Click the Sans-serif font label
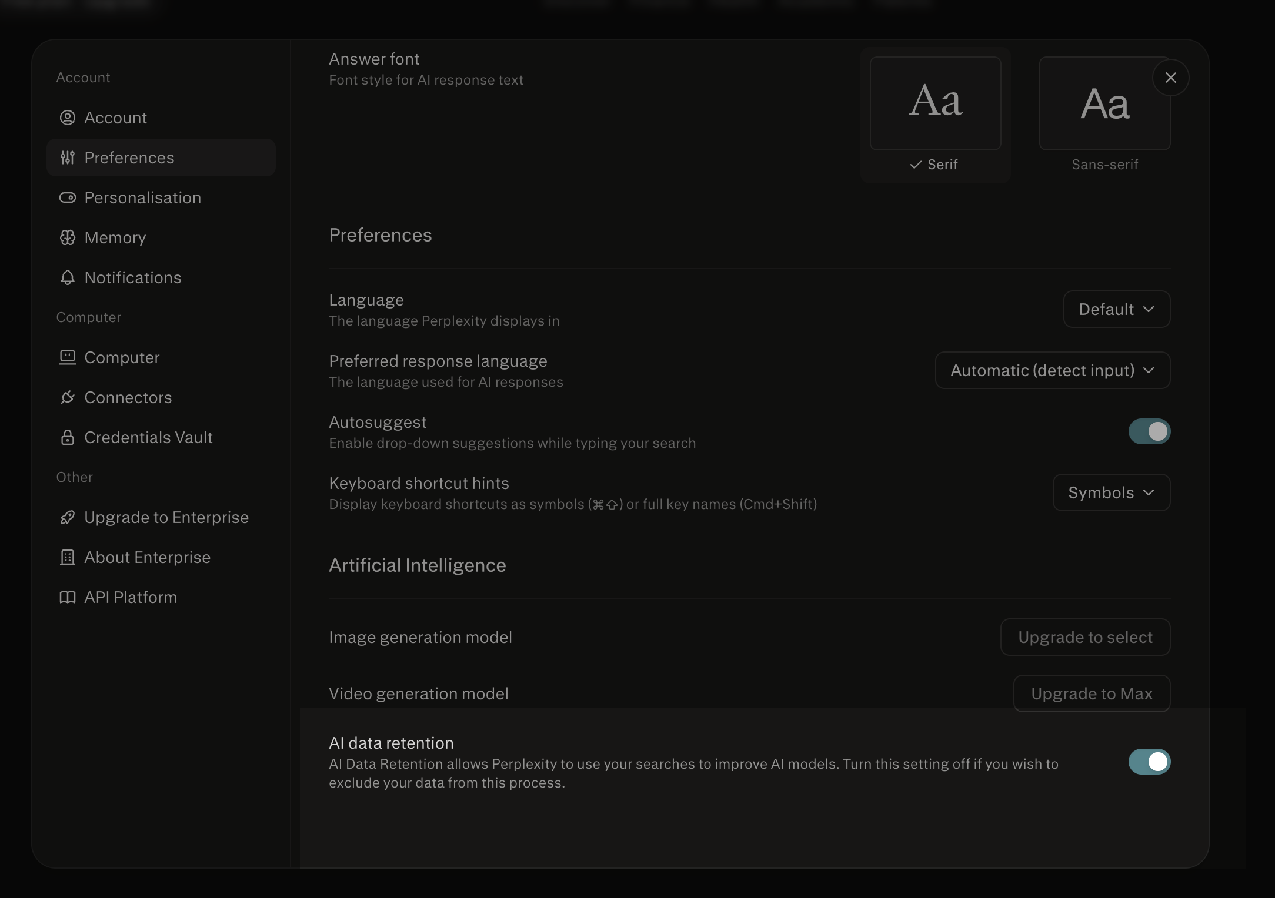Viewport: 1275px width, 898px height. tap(1105, 165)
